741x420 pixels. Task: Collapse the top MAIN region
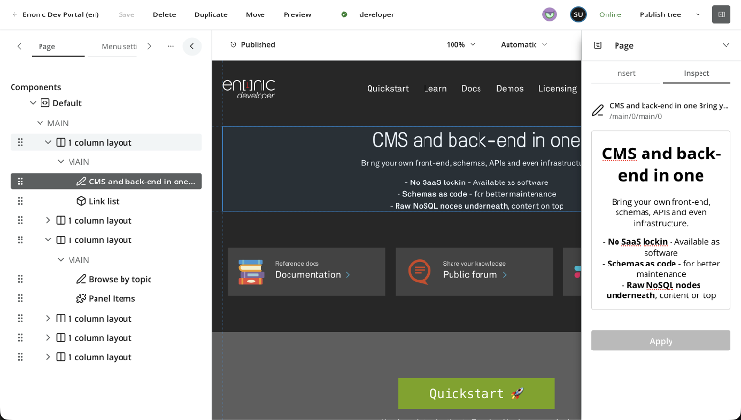click(x=41, y=123)
